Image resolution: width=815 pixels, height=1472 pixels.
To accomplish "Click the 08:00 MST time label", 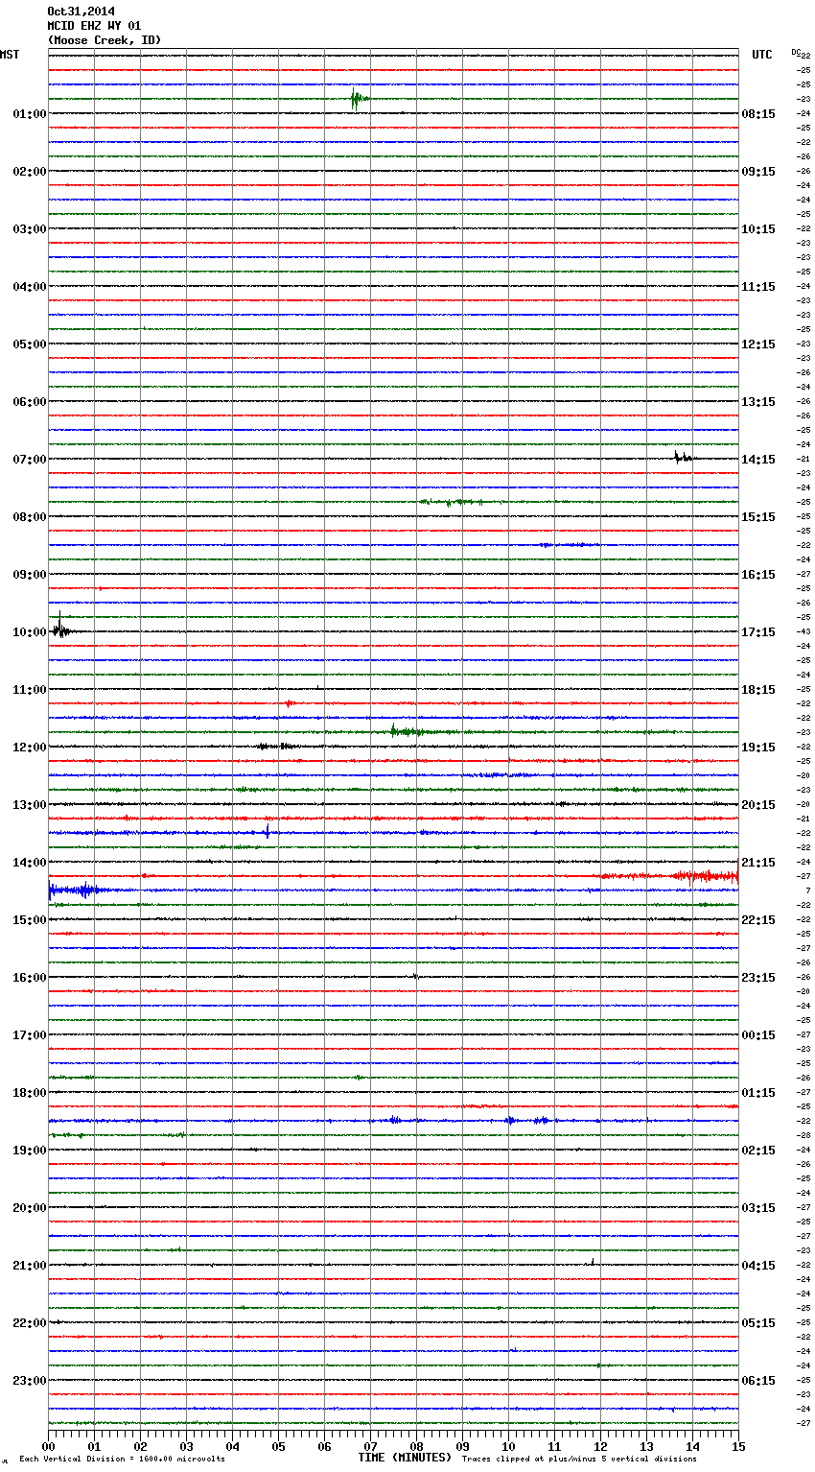I will [30, 517].
